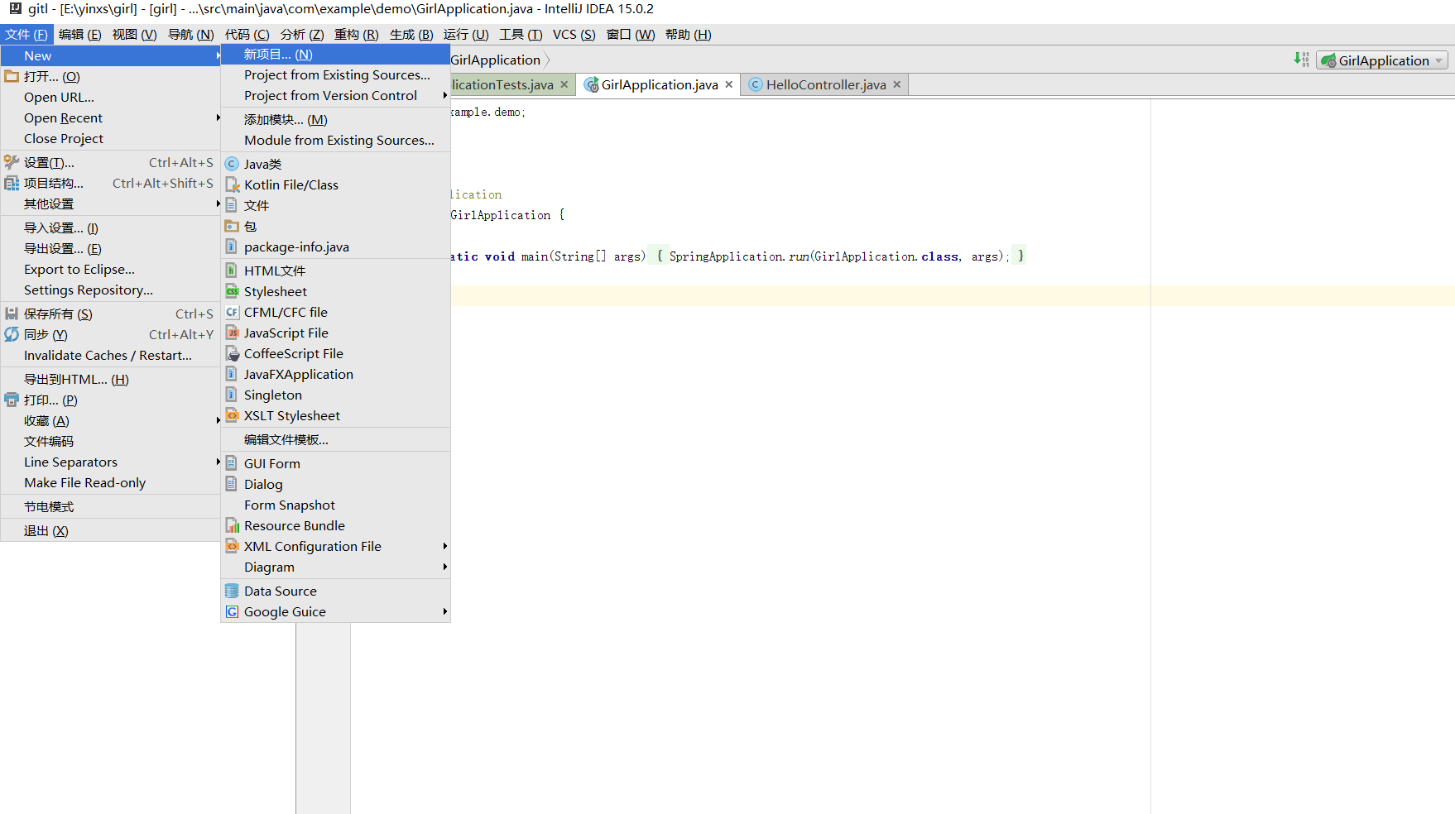Click the Google Guice icon

click(x=232, y=611)
